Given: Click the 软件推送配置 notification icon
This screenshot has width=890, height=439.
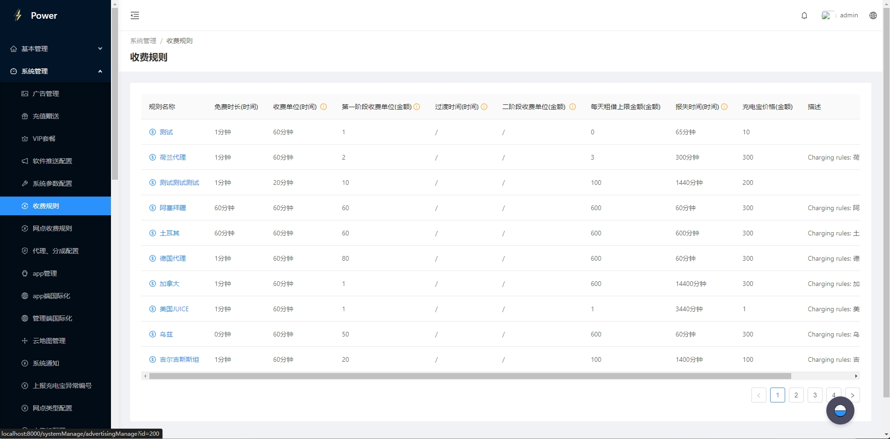Looking at the screenshot, I should tap(25, 161).
